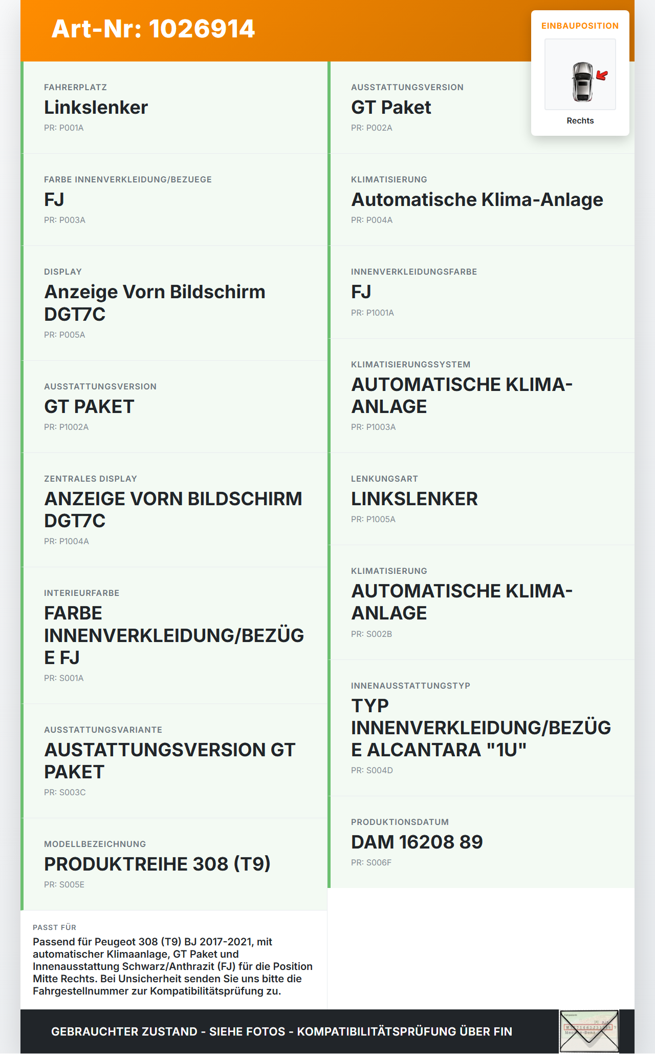Click the Klimatisierung S002B card

click(x=481, y=603)
